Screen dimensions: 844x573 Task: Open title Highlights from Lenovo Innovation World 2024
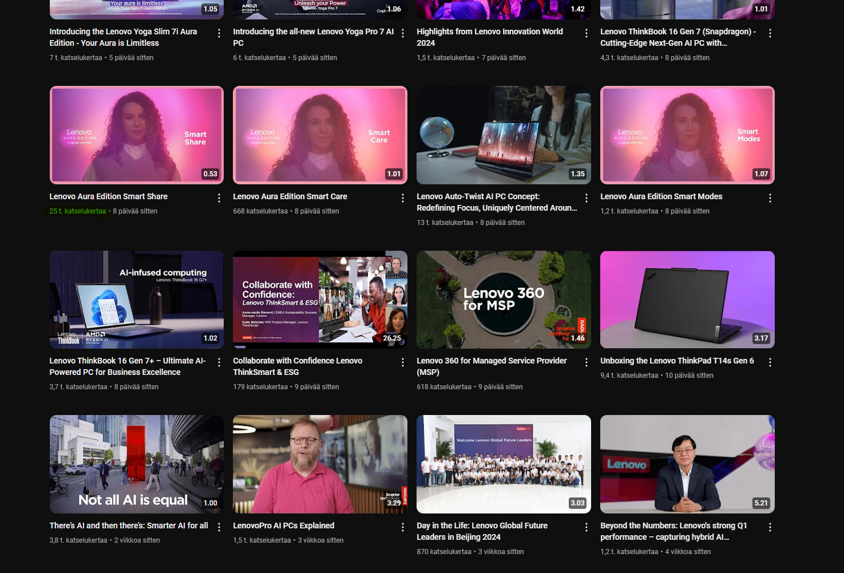click(x=490, y=37)
